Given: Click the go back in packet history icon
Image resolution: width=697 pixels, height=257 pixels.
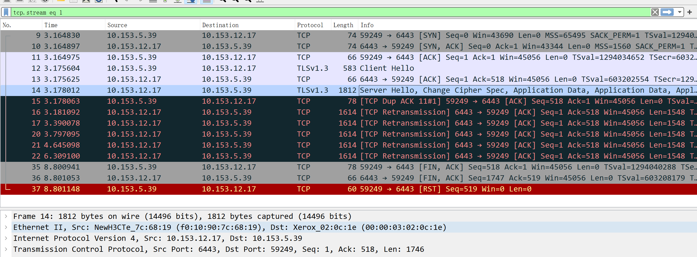Looking at the screenshot, I should [126, 1].
